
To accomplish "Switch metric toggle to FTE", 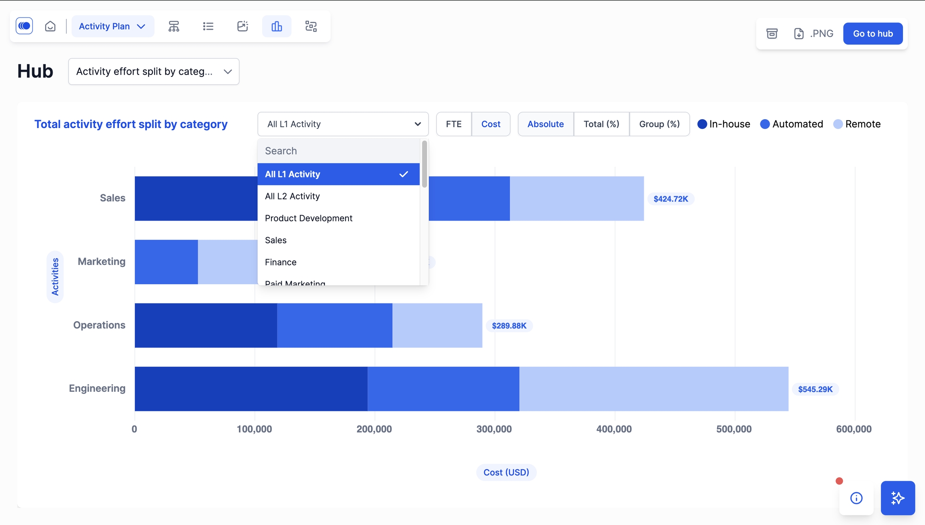I will click(x=454, y=124).
